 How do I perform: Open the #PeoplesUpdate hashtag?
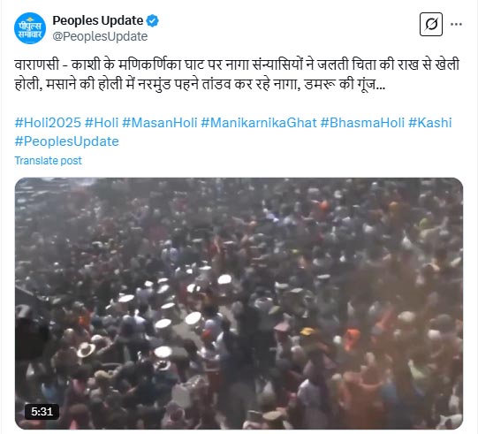(x=67, y=141)
